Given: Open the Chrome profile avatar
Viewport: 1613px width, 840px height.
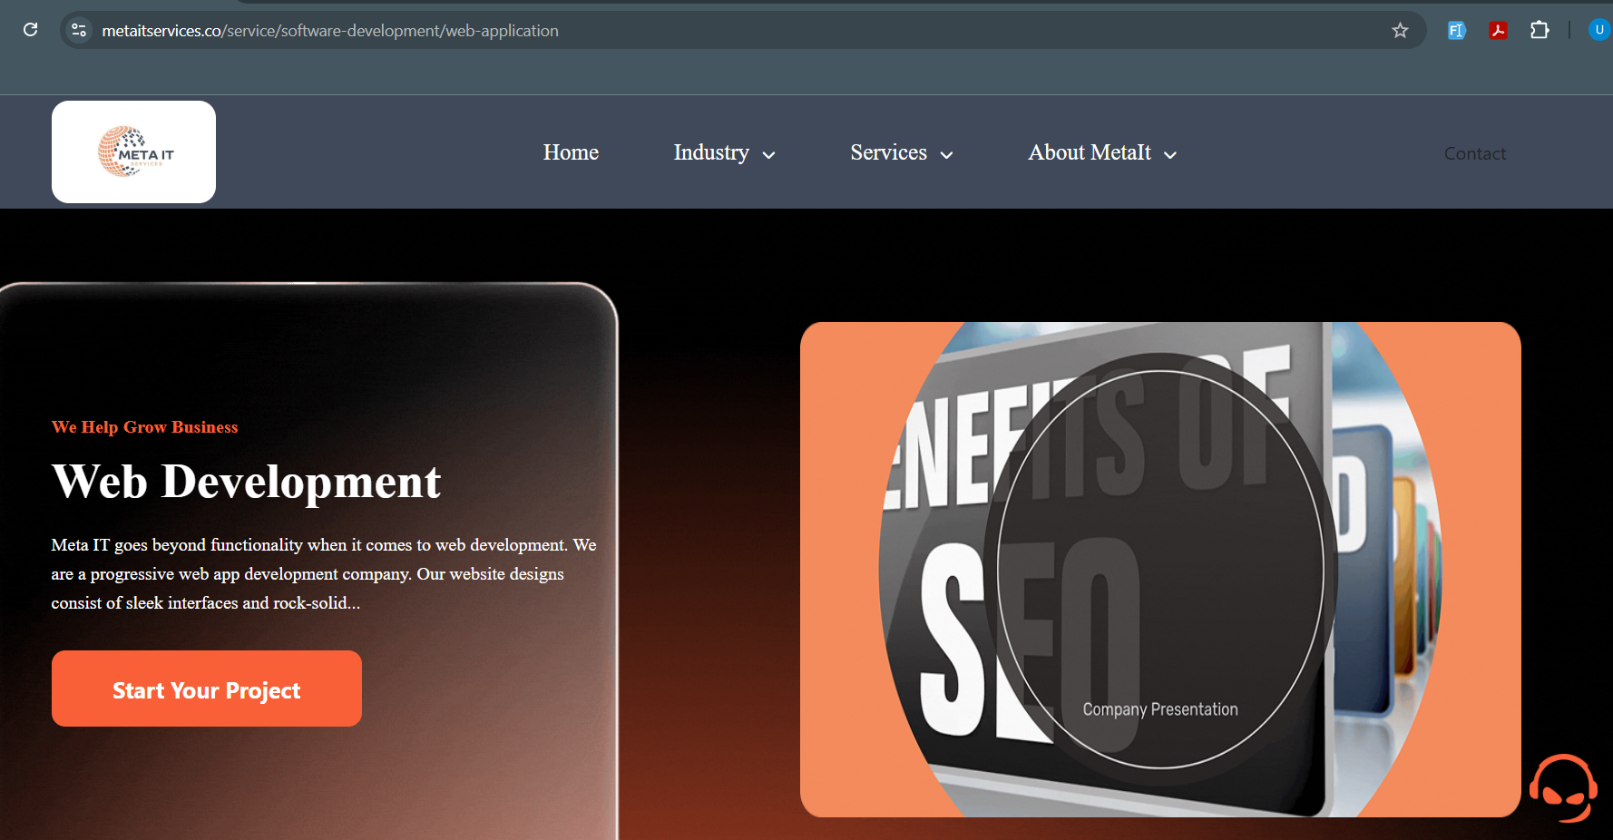Looking at the screenshot, I should coord(1598,30).
